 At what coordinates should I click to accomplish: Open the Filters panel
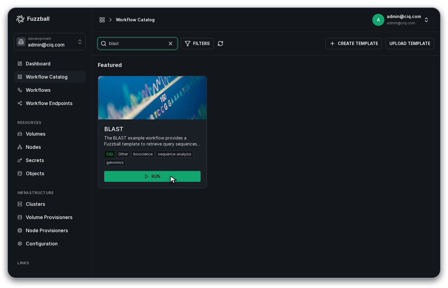[197, 43]
